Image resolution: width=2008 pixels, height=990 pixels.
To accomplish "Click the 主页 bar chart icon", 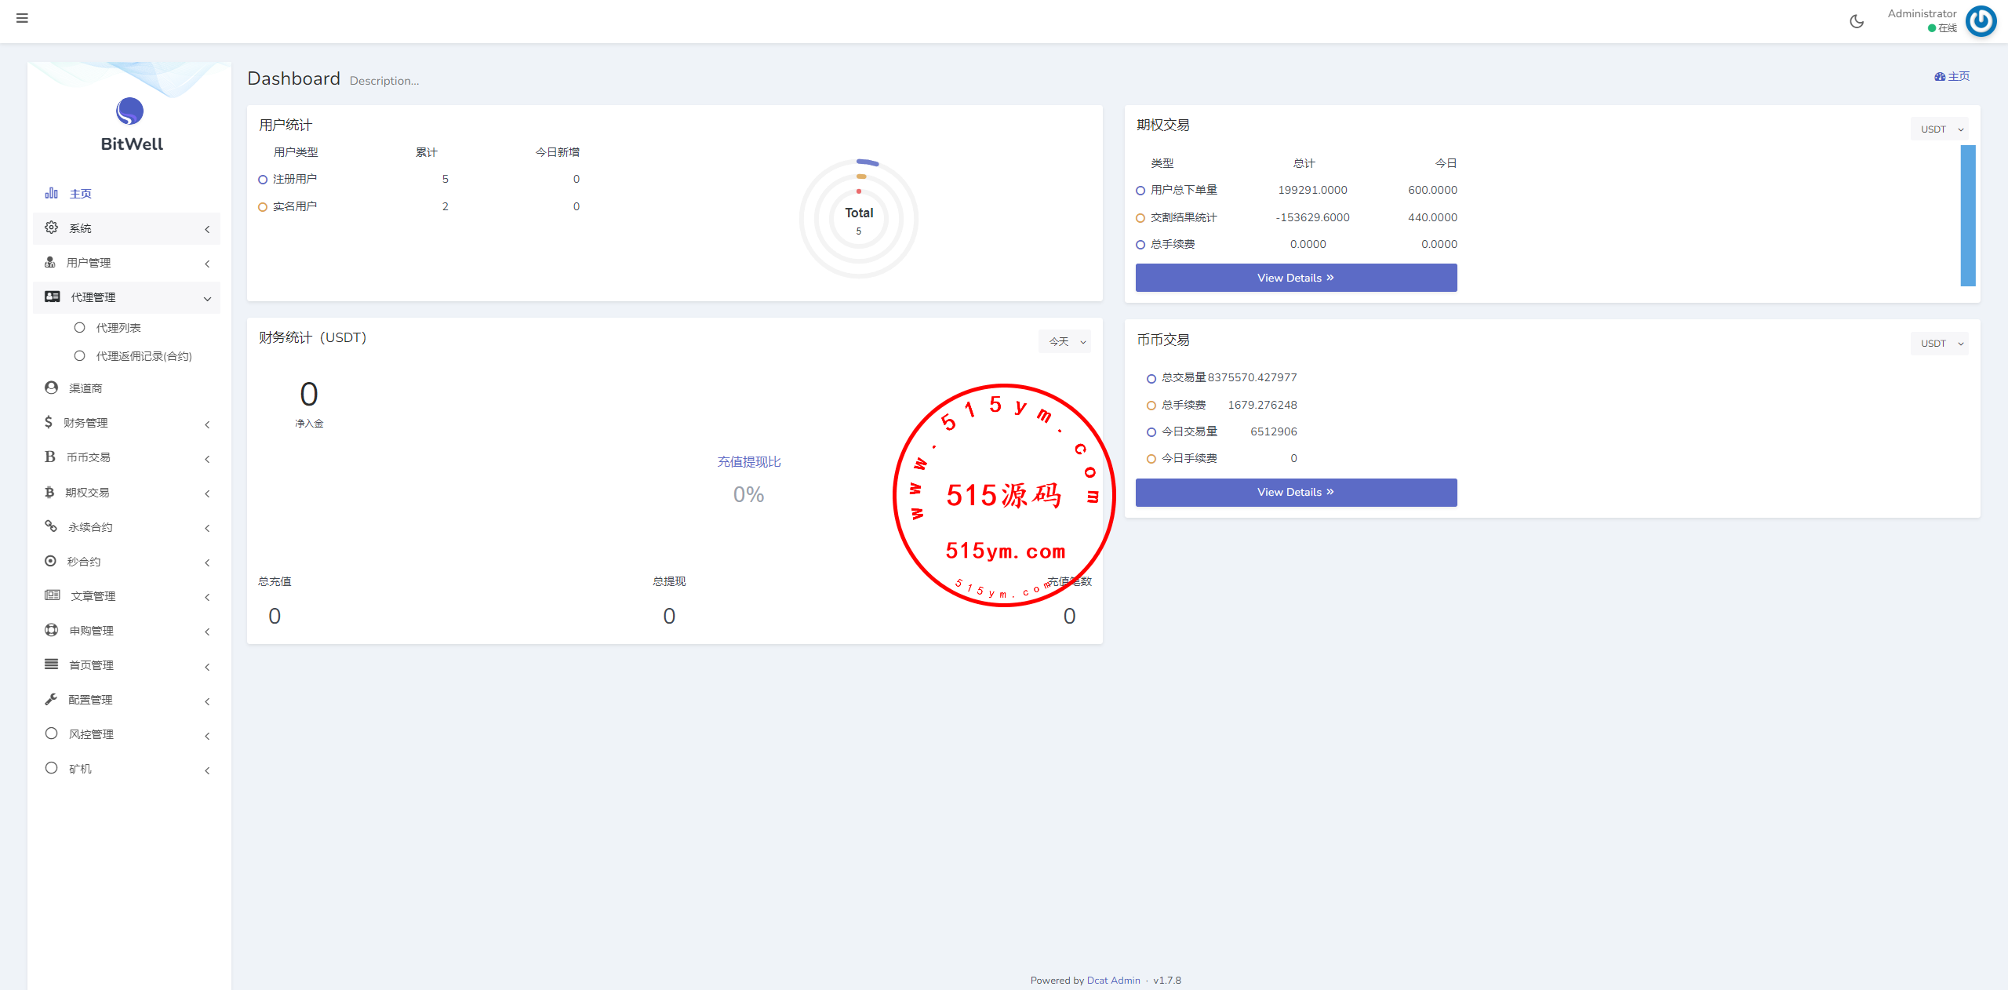I will (x=52, y=193).
